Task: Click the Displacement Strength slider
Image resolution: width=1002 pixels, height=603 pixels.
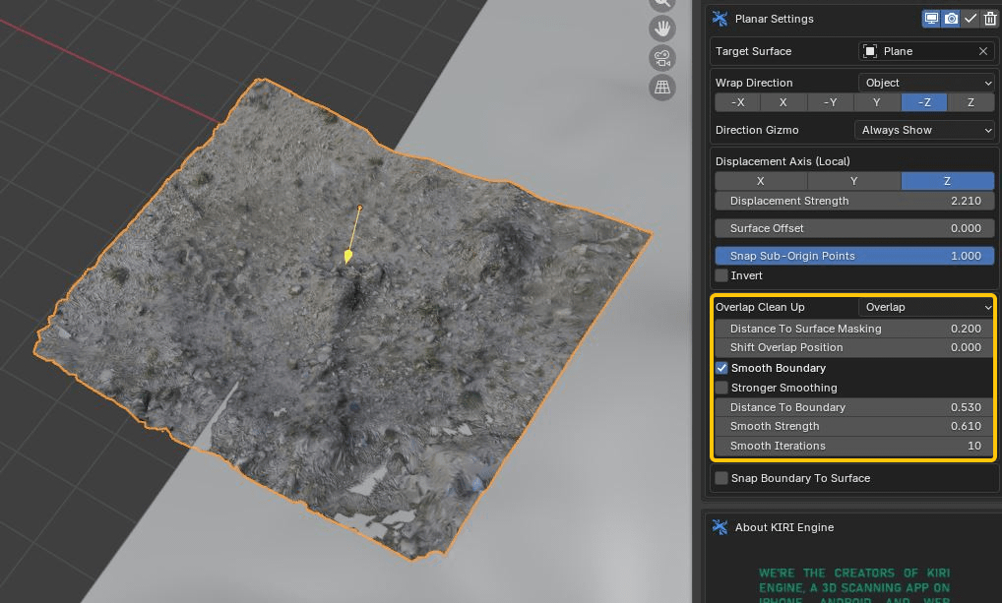Action: (x=854, y=201)
